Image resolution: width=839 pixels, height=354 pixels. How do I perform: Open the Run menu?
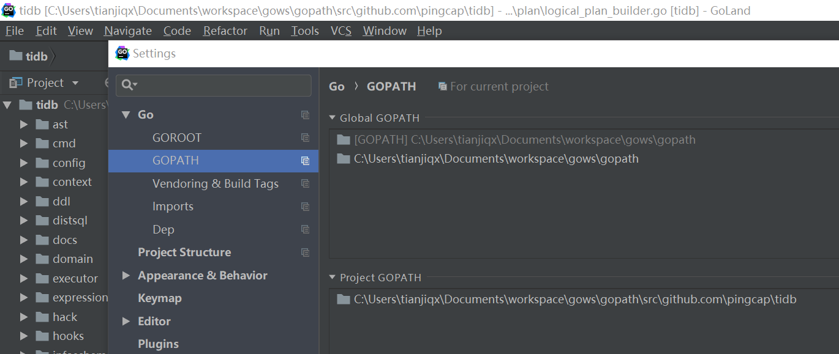click(269, 31)
